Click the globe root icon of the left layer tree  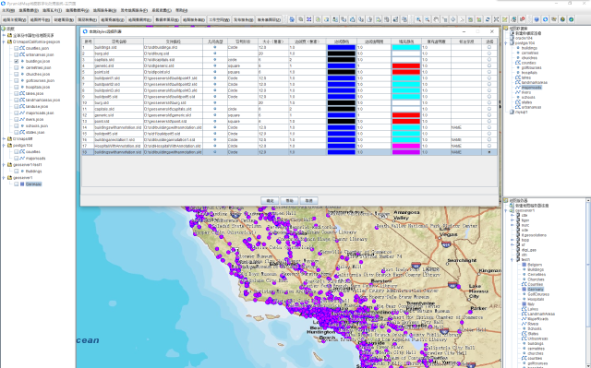coord(4,29)
